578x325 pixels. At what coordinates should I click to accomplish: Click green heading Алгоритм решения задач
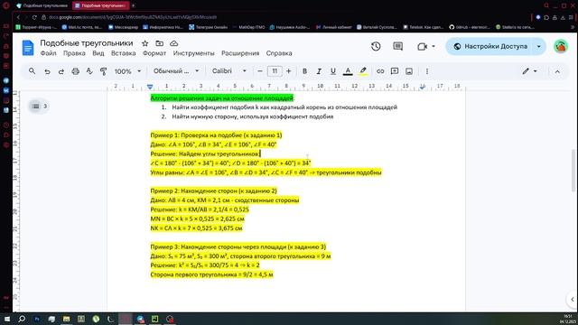(x=222, y=97)
